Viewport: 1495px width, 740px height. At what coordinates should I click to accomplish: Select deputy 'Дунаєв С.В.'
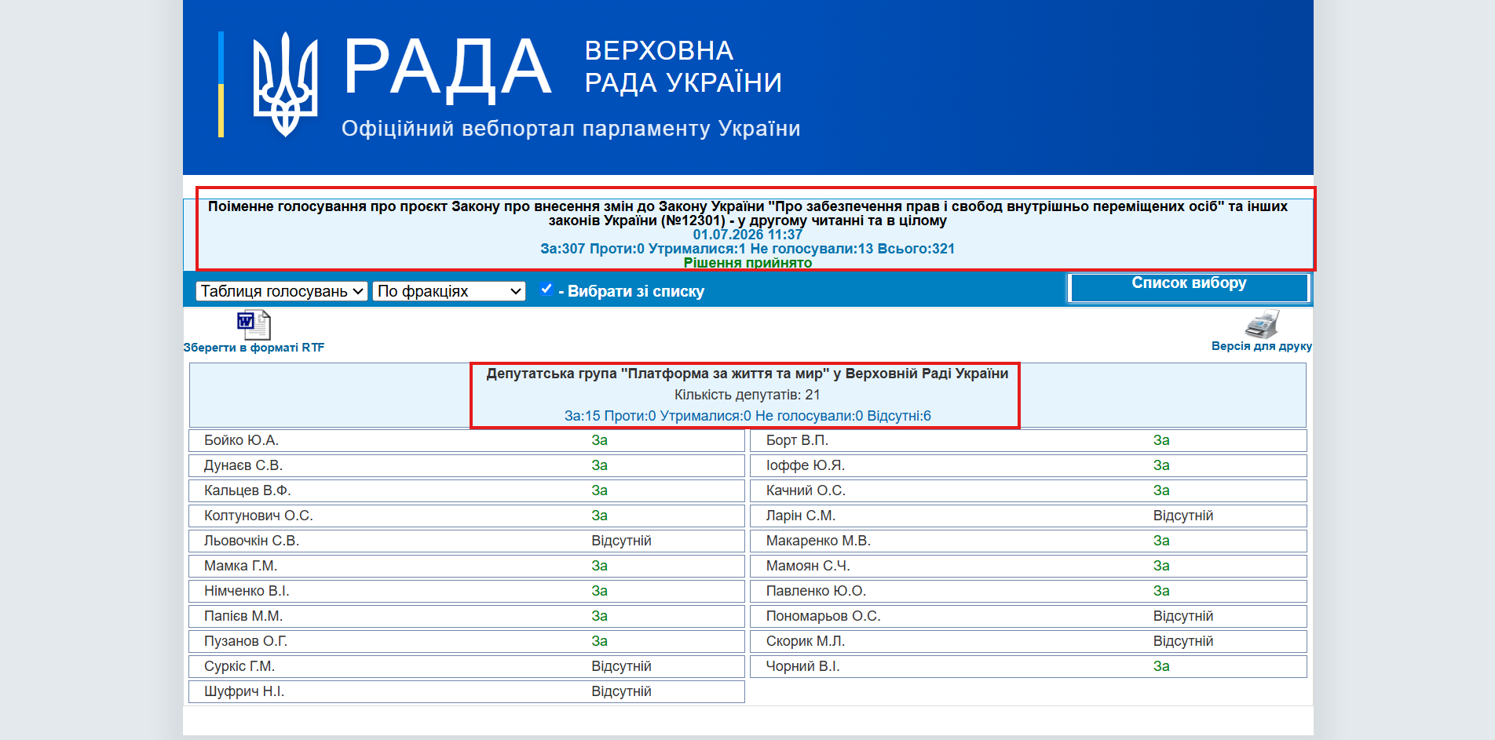point(243,465)
